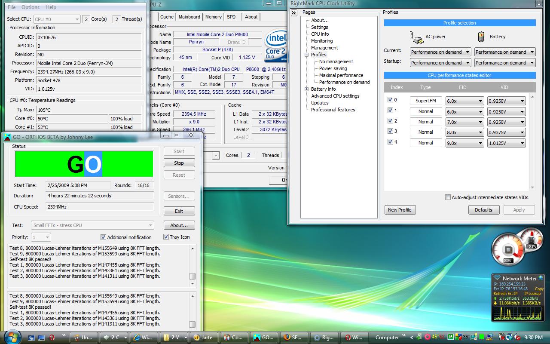Open the Options menu in the temperature utility
550x344 pixels.
pyautogui.click(x=31, y=7)
